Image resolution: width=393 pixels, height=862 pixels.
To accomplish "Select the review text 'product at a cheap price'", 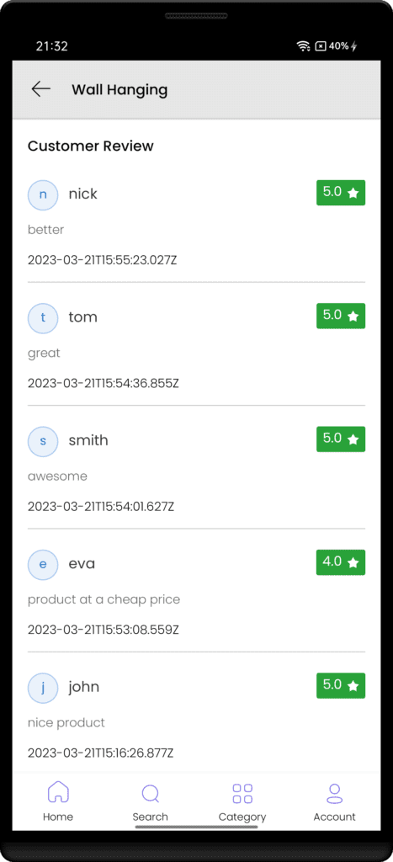I will pyautogui.click(x=104, y=599).
